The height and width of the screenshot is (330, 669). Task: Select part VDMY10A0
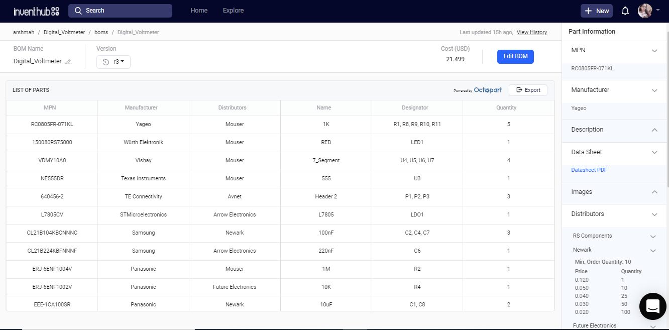click(x=52, y=160)
